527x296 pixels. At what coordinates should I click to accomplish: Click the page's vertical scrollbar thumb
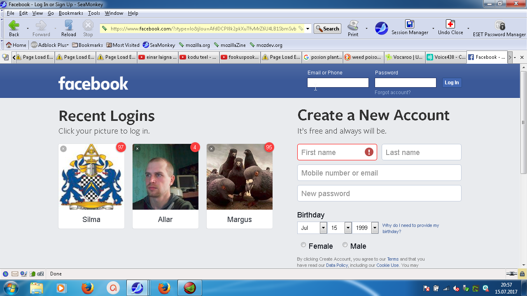click(523, 122)
